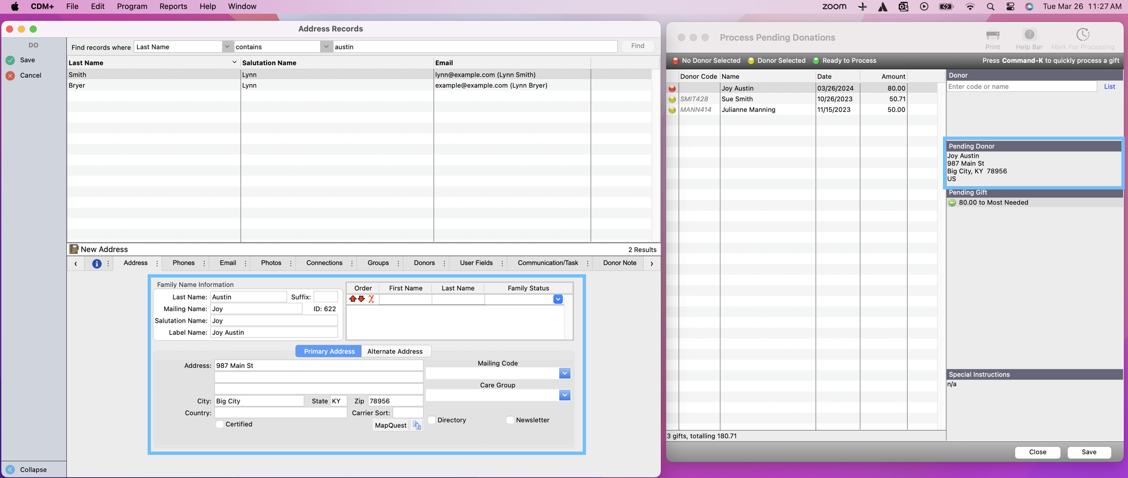
Task: Click the red X delete icon in Order column
Action: tap(371, 299)
